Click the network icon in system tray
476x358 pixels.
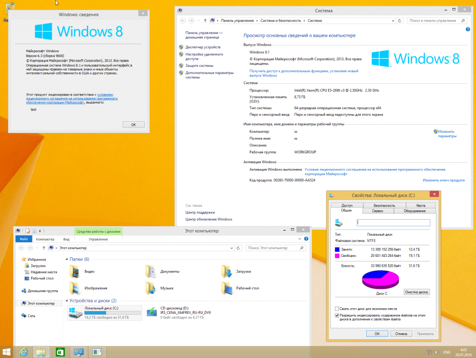click(x=429, y=352)
